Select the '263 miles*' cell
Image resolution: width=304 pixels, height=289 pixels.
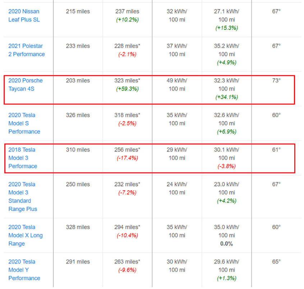pyautogui.click(x=127, y=262)
